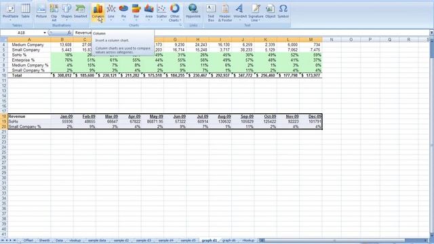Select column header N

pos(332,39)
